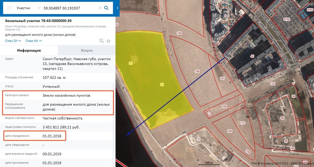Click the magnifying glass search icon
The height and width of the screenshot is (167, 314).
106,8
